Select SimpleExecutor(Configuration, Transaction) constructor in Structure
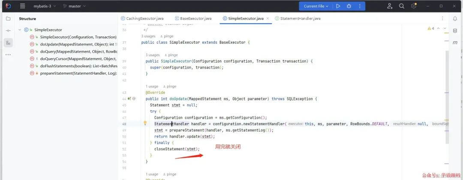Image resolution: width=463 pixels, height=180 pixels. click(78, 37)
